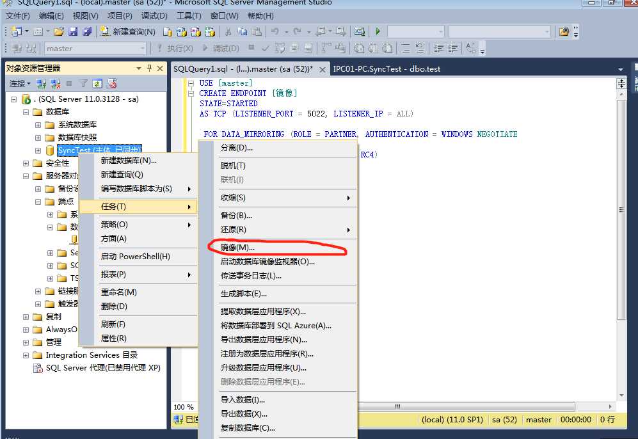The height and width of the screenshot is (439, 638).
Task: Open the 连接 connect dropdown in Object Explorer
Action: tap(20, 83)
